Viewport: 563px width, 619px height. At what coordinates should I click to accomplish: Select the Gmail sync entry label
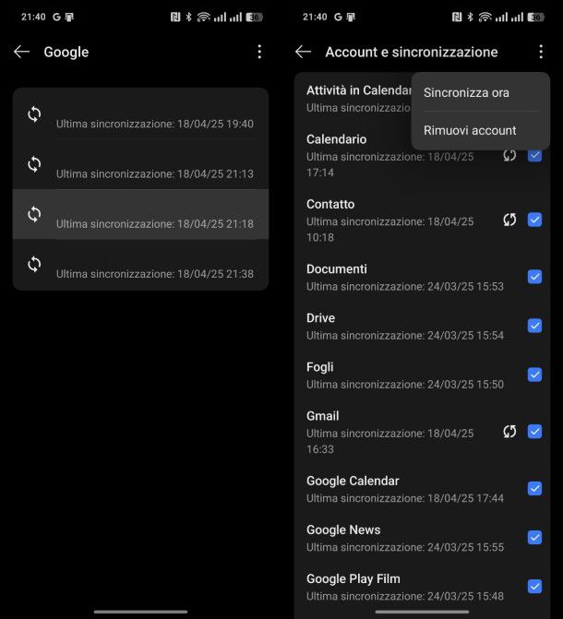click(x=323, y=416)
